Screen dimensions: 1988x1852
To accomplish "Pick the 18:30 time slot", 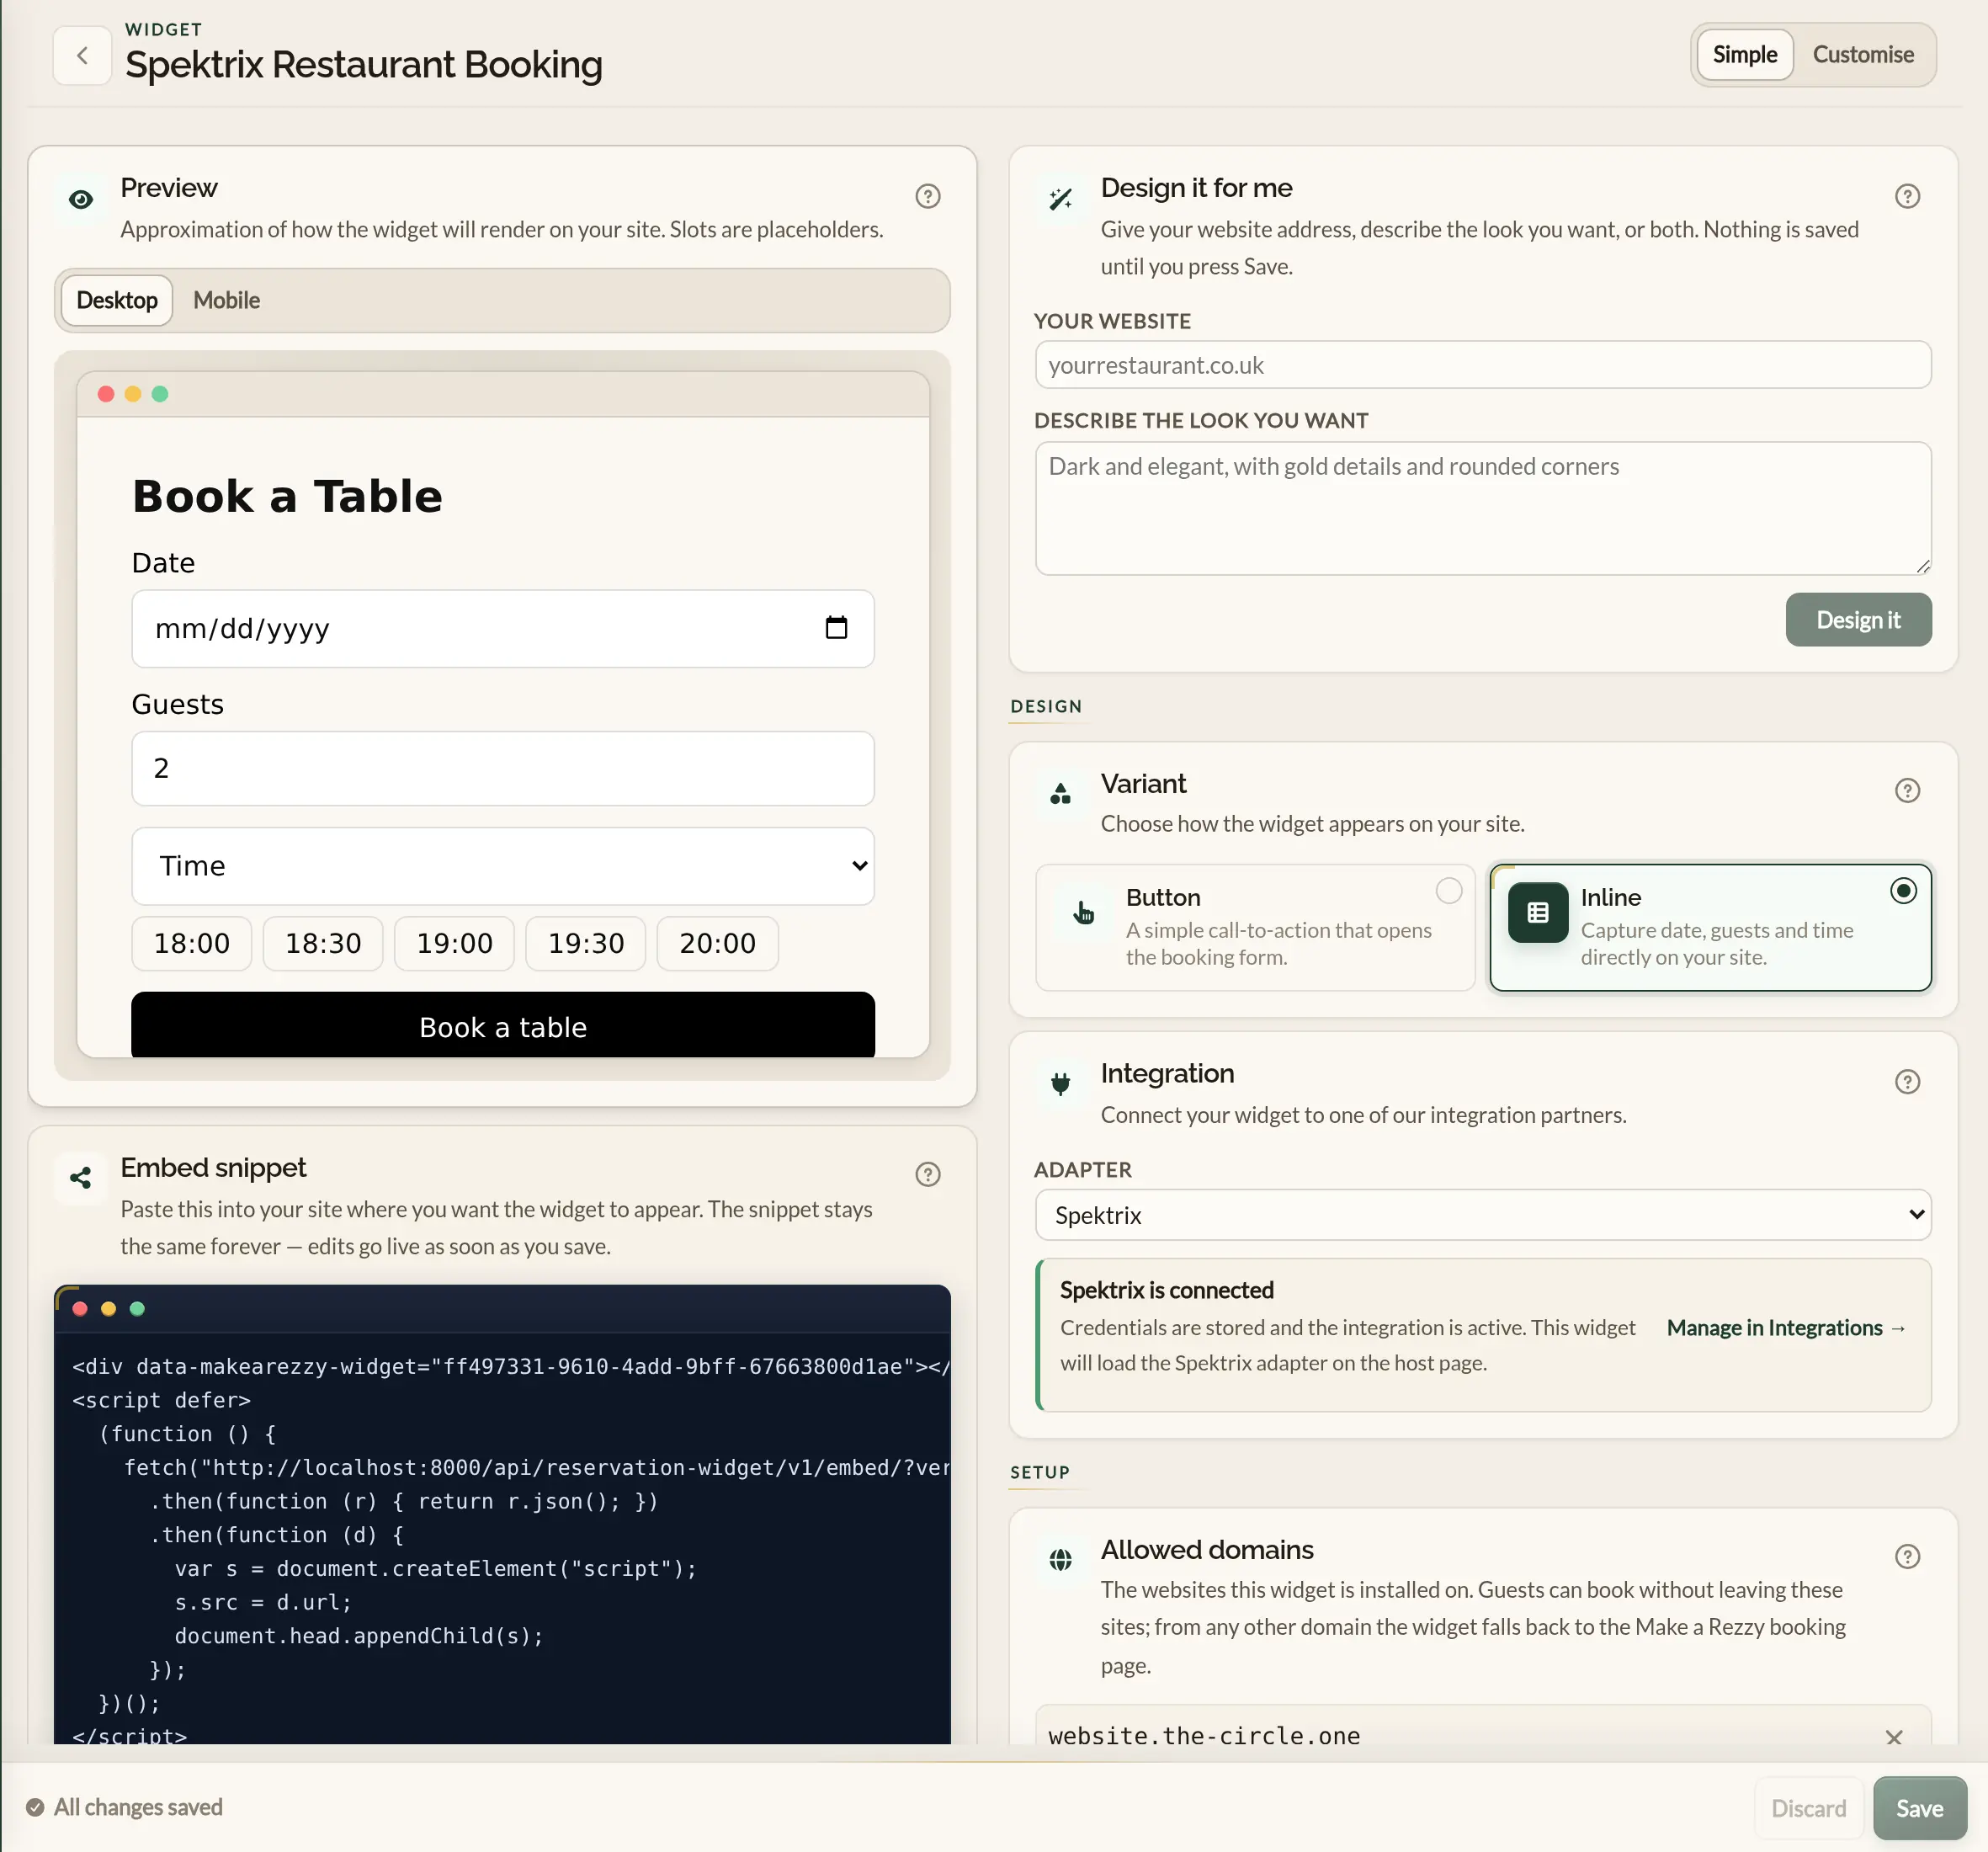I will pyautogui.click(x=322, y=943).
